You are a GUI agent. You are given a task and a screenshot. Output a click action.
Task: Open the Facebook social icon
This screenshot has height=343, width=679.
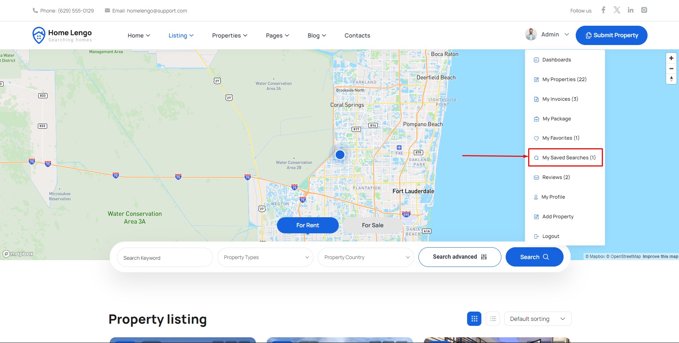point(603,10)
